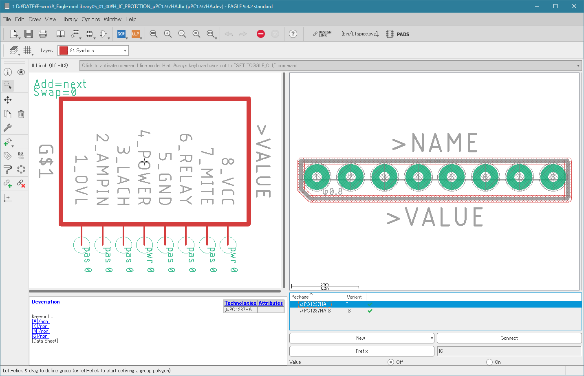Open the Draw menu
The height and width of the screenshot is (376, 584).
click(x=35, y=19)
